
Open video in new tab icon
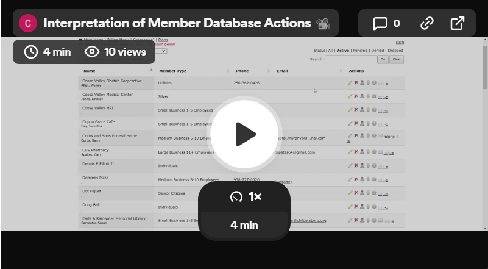click(x=457, y=24)
